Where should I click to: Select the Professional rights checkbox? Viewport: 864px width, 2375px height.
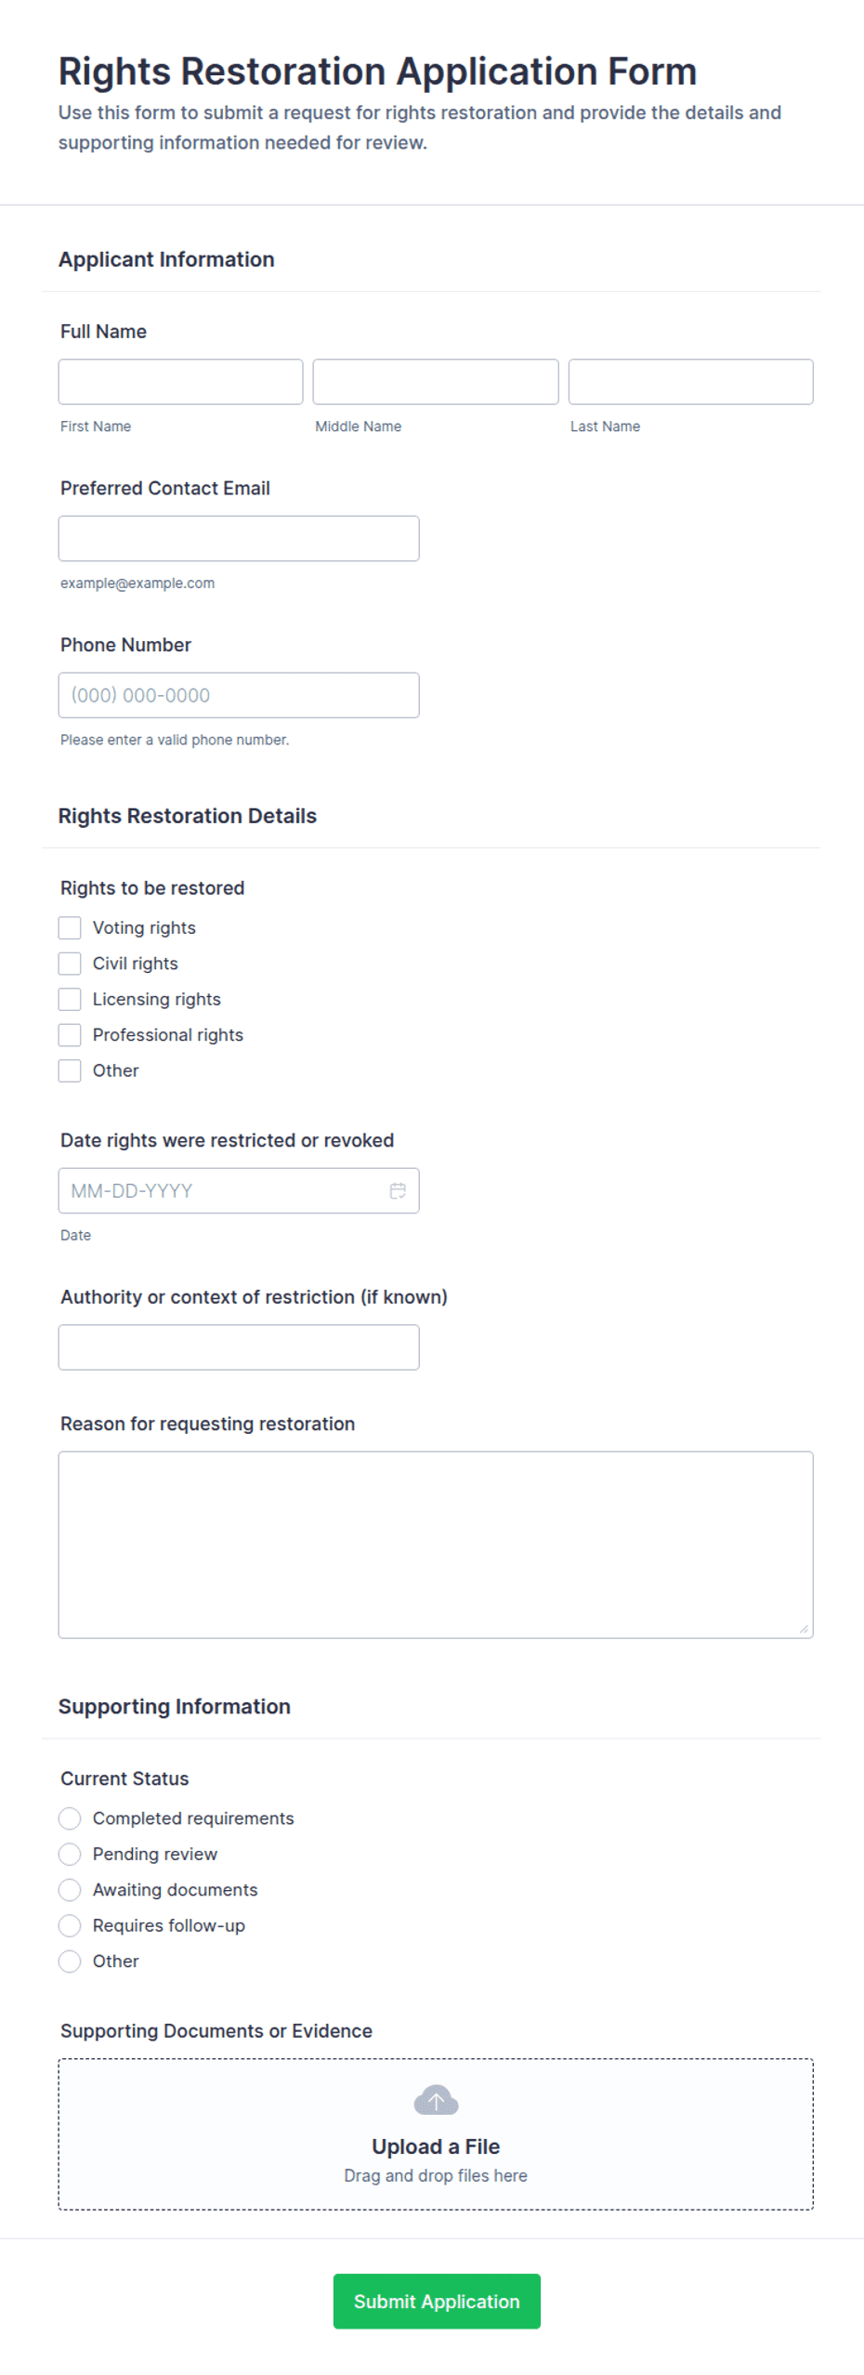click(70, 1034)
